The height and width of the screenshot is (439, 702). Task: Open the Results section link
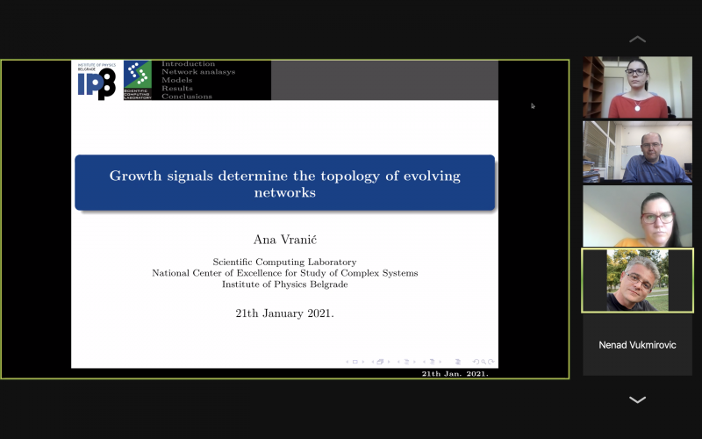pyautogui.click(x=177, y=88)
